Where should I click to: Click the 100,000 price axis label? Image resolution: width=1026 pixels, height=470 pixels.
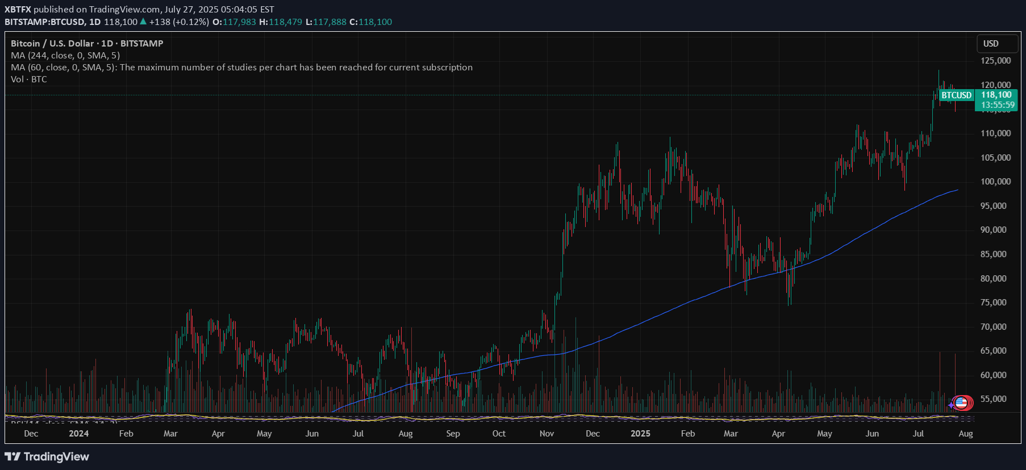tap(996, 182)
